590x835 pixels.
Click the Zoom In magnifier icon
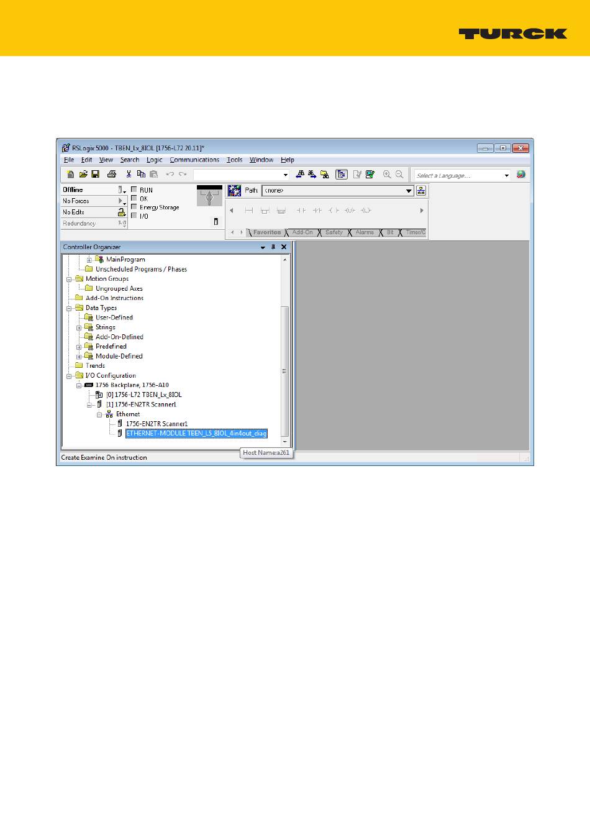click(x=387, y=175)
